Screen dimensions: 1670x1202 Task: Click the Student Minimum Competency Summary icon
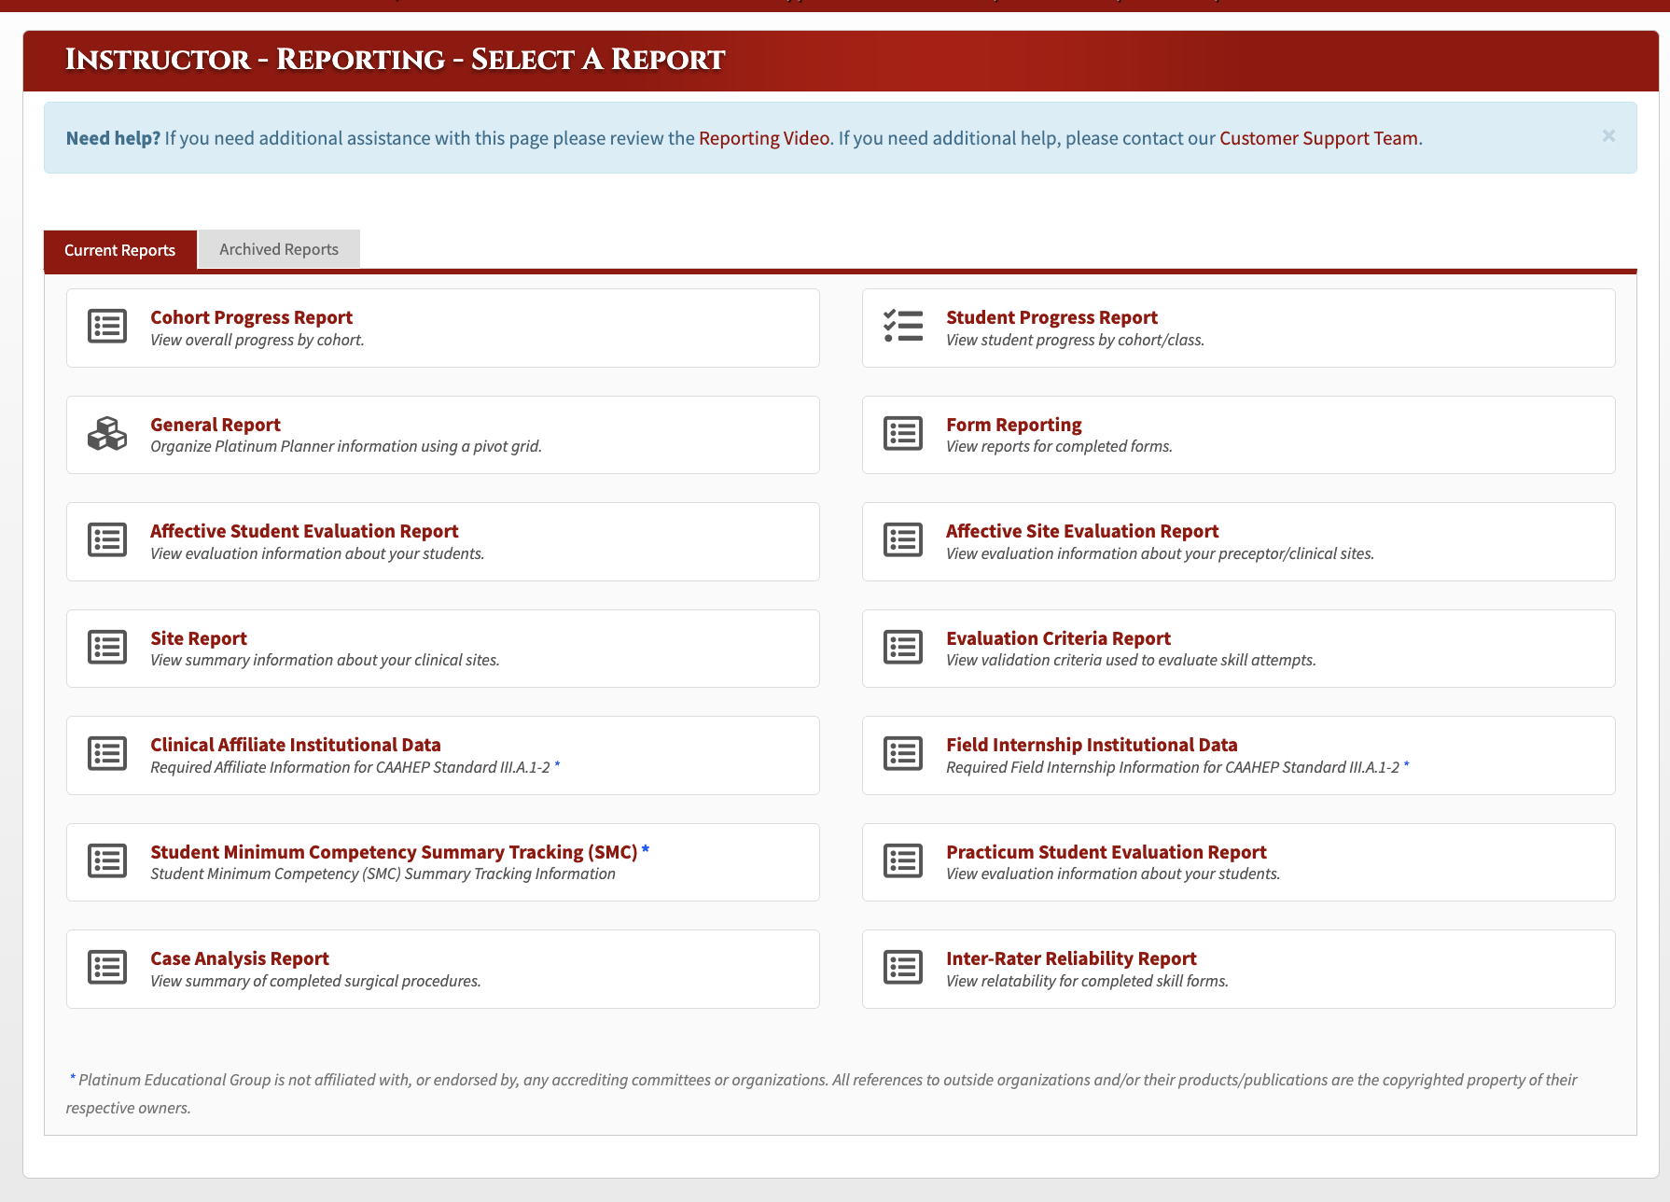click(x=107, y=861)
